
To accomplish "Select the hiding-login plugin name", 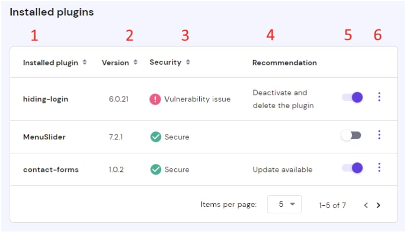I will point(46,99).
